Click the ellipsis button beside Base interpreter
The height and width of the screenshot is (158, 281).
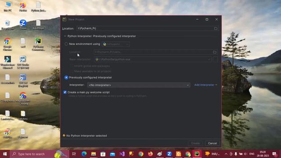215,59
